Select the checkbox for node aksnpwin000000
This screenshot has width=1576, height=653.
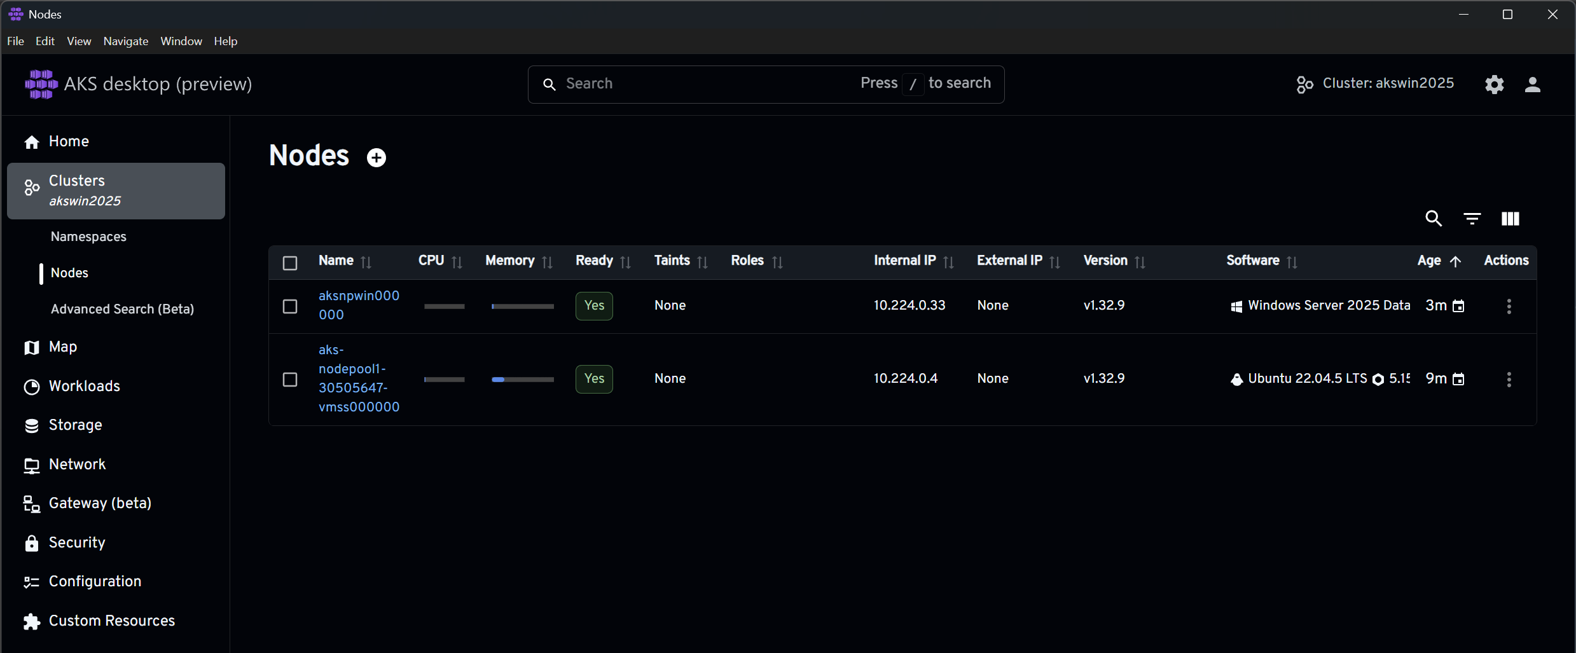pos(289,306)
